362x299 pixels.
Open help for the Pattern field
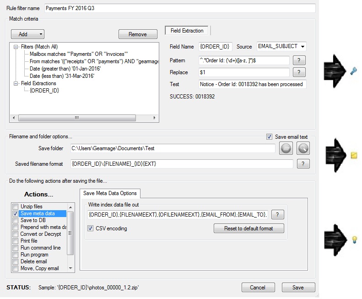coord(299,60)
